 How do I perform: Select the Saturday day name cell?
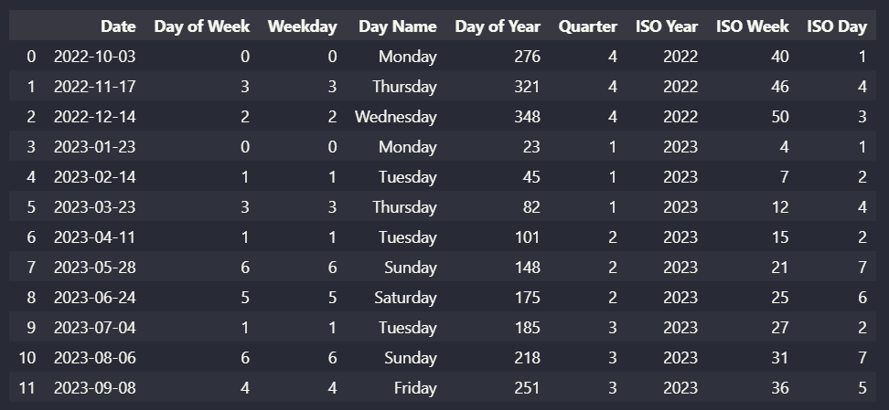pyautogui.click(x=405, y=298)
